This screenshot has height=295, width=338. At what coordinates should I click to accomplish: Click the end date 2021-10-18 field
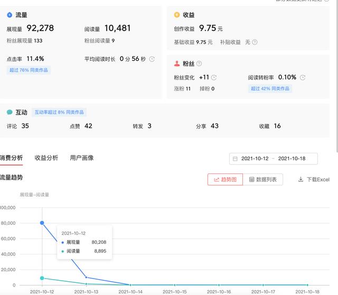292,159
